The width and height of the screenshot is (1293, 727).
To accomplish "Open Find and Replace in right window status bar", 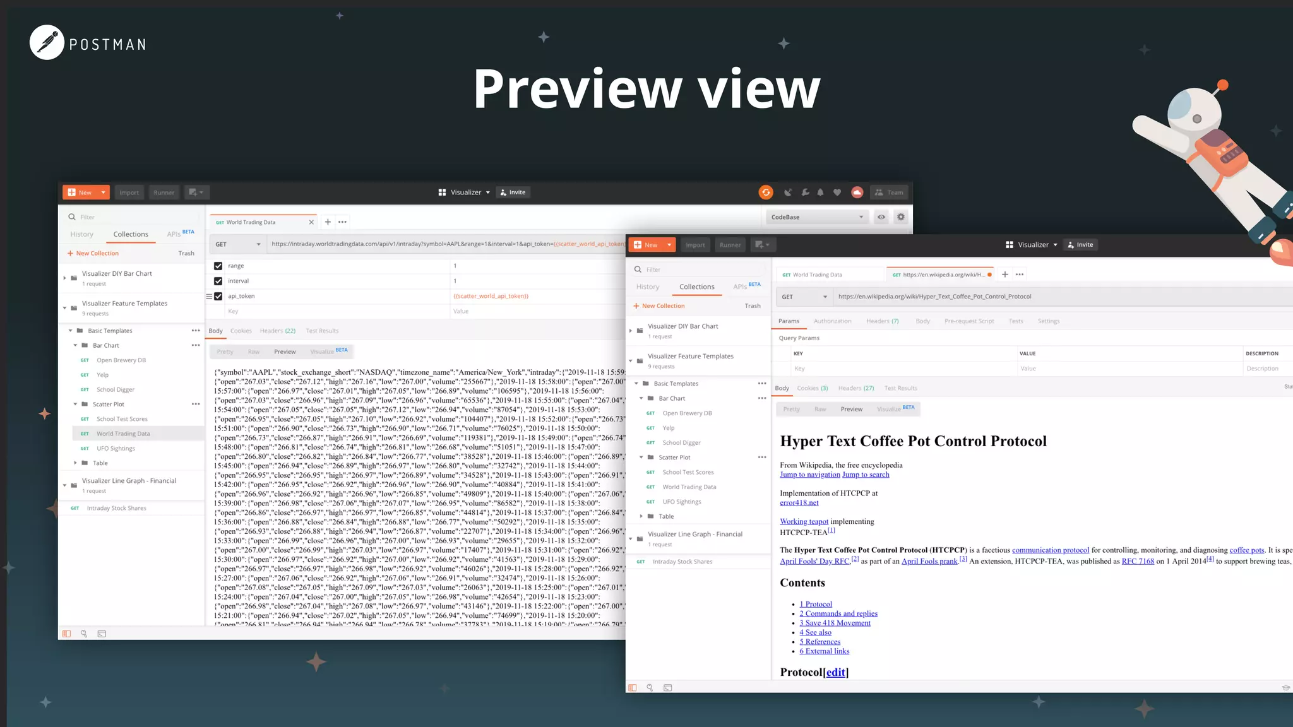I will tap(650, 687).
